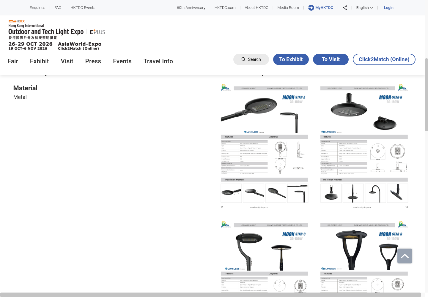The height and width of the screenshot is (297, 428).
Task: Click the Login link
Action: pyautogui.click(x=389, y=8)
